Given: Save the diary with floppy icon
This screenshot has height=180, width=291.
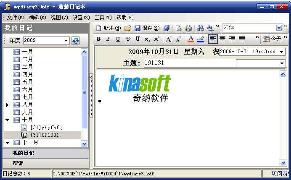Looking at the screenshot, I should click(138, 28).
